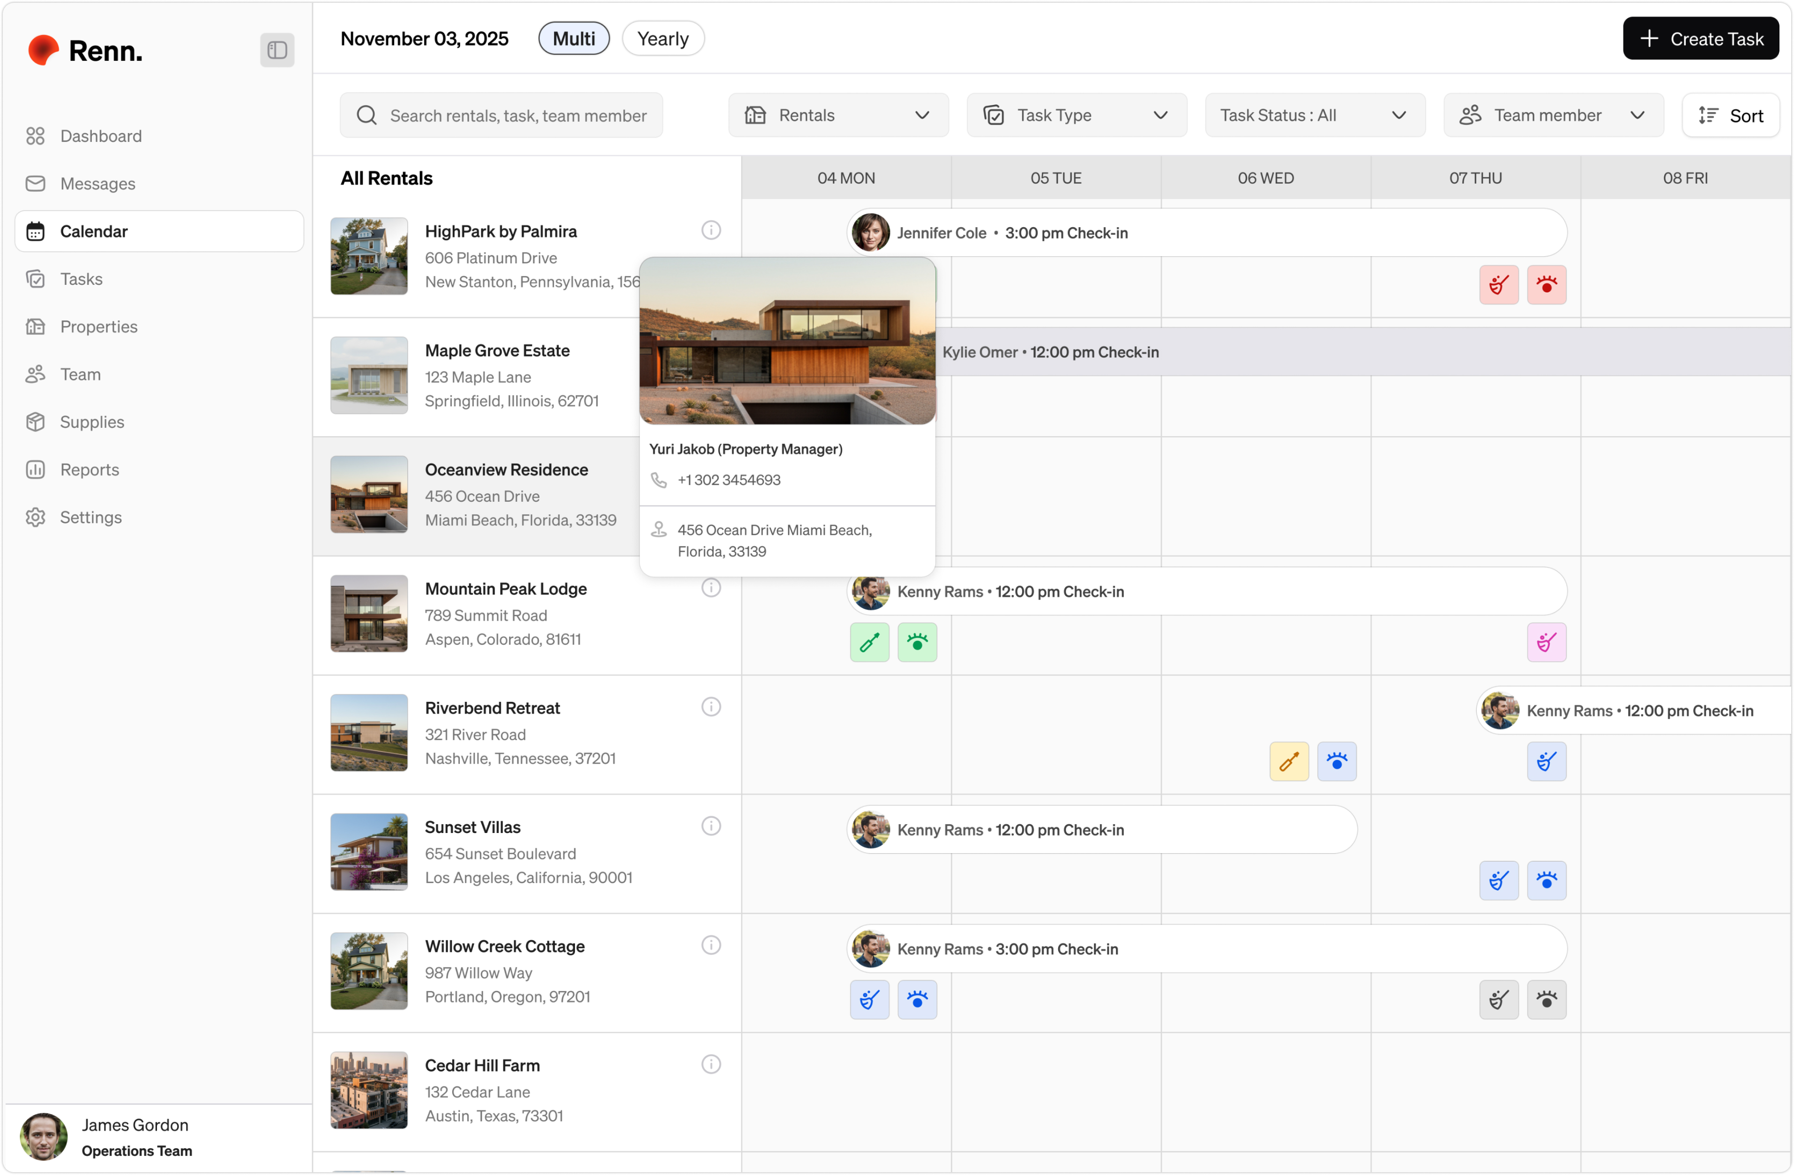Select the green maintenance screwdriver task for Mountain Peak Lodge
The width and height of the screenshot is (1794, 1175).
(x=869, y=642)
